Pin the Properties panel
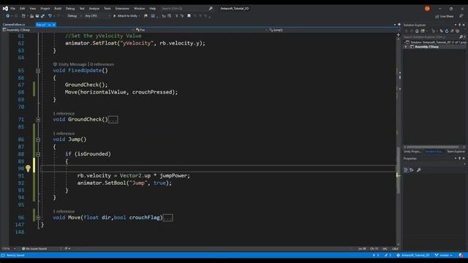This screenshot has width=468, height=263. click(x=460, y=159)
